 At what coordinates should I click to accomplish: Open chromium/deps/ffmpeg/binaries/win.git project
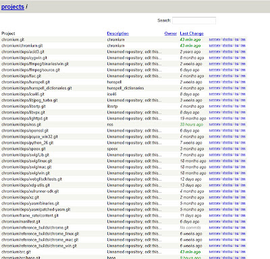[35, 64]
